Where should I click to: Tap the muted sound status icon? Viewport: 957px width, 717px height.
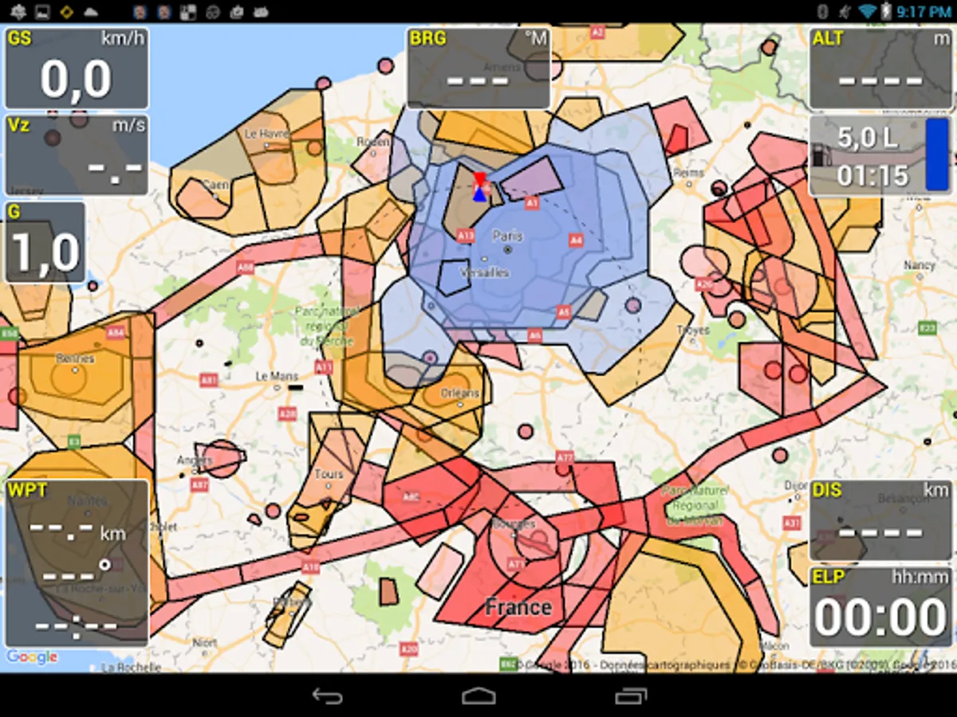pyautogui.click(x=845, y=11)
